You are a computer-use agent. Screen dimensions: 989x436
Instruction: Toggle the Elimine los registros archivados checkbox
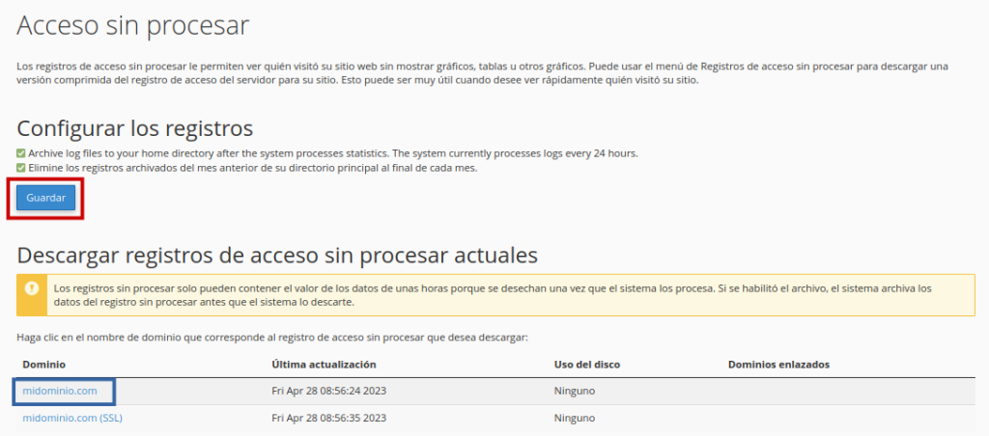(x=21, y=167)
